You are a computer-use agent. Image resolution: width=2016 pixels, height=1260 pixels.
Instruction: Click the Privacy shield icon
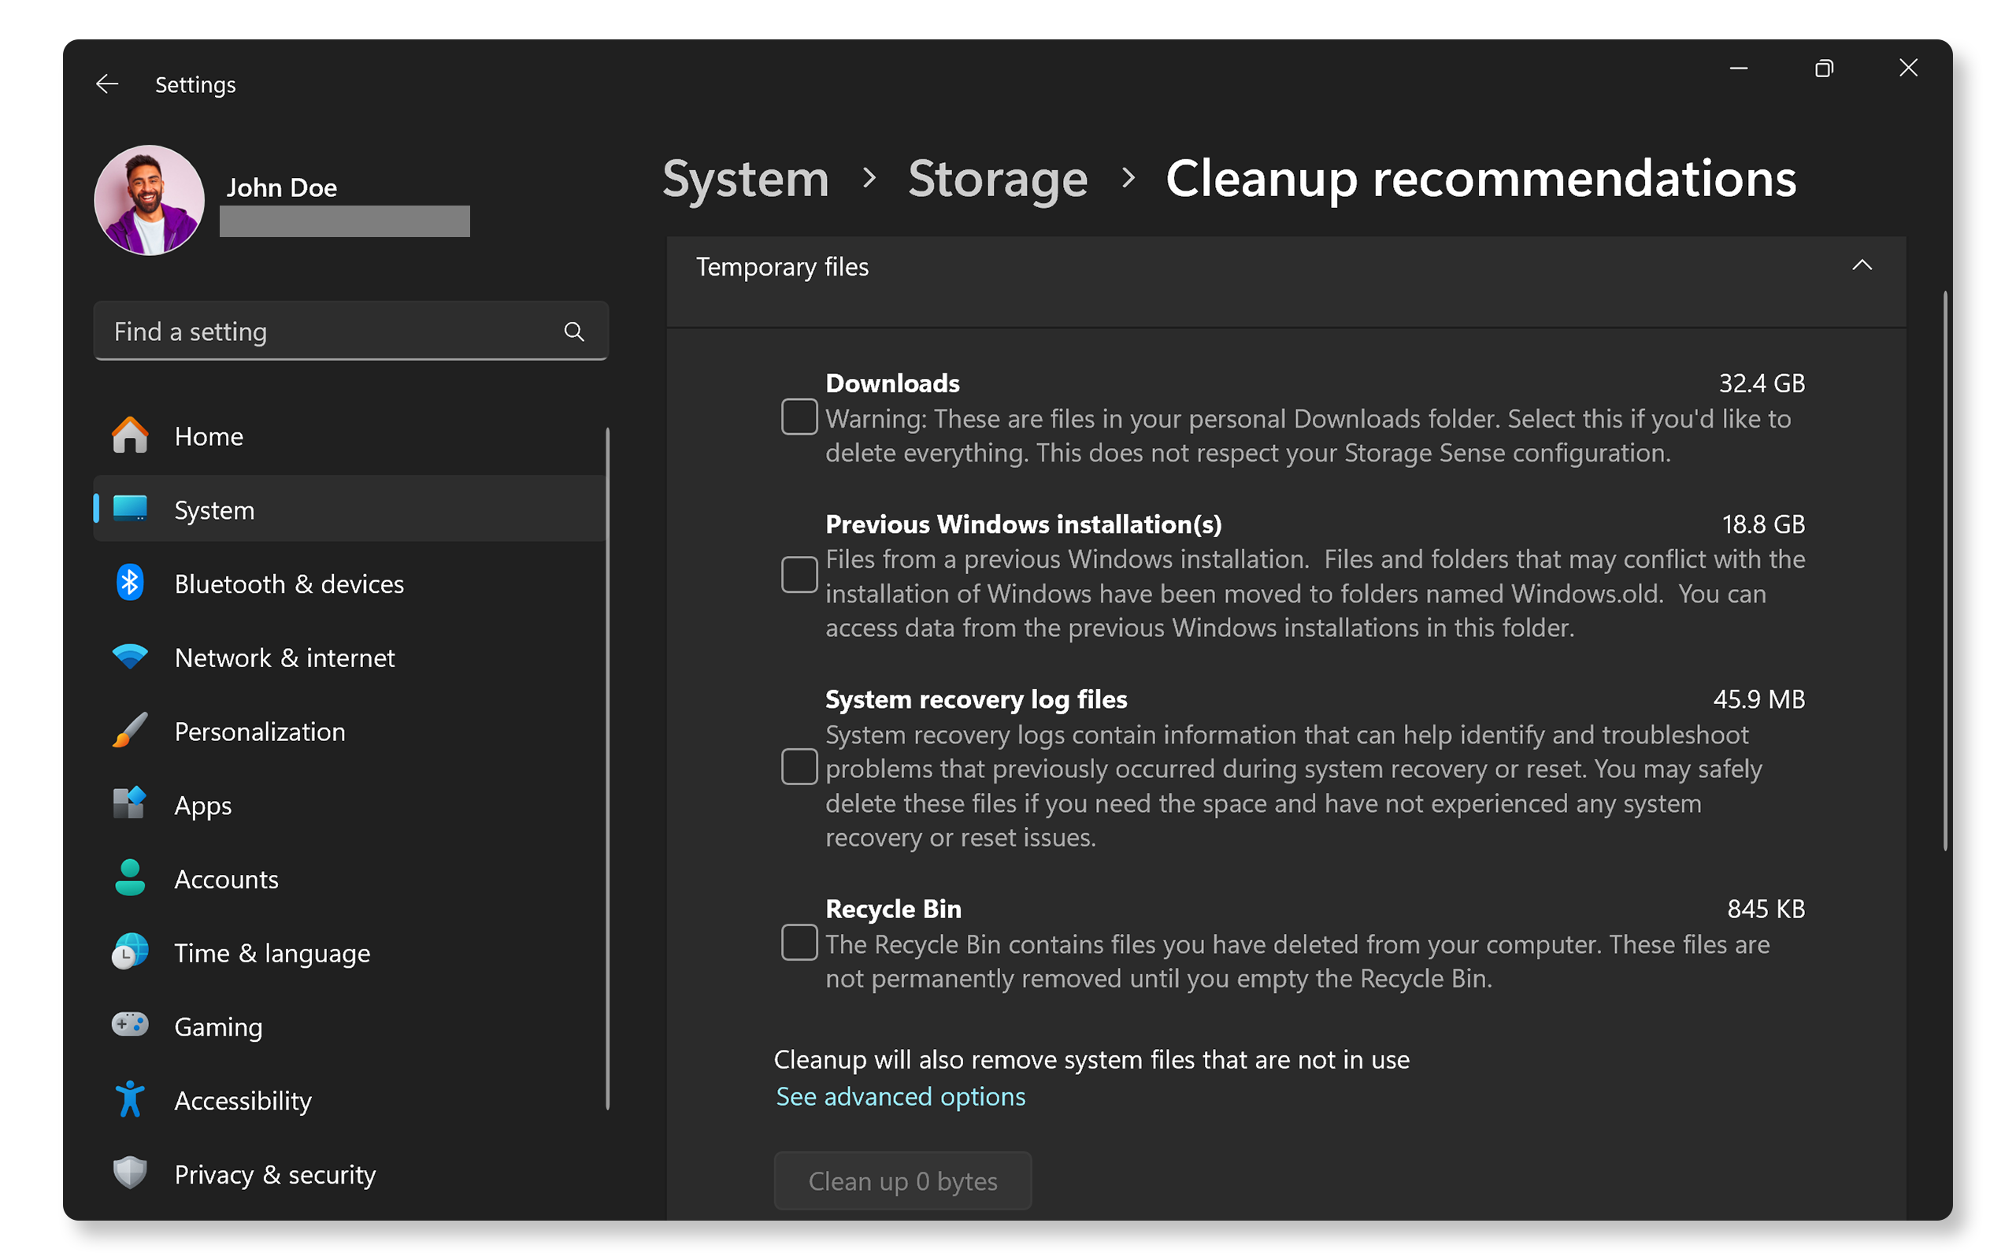click(x=130, y=1173)
